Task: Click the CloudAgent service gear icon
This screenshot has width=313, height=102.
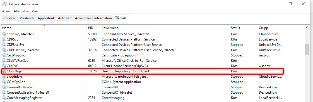Action: pos(4,71)
